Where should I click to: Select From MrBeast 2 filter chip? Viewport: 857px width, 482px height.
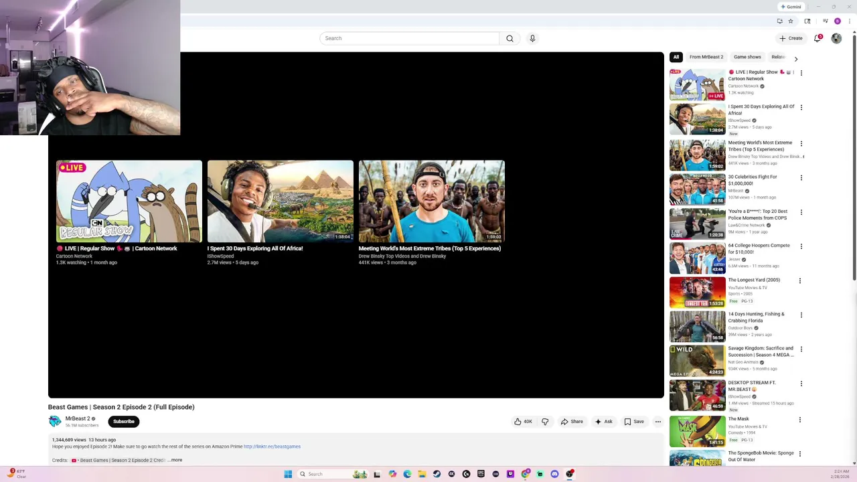click(706, 57)
